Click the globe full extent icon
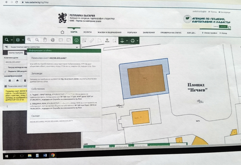Image resolution: width=241 pixels, height=165 pixels. pyautogui.click(x=53, y=40)
